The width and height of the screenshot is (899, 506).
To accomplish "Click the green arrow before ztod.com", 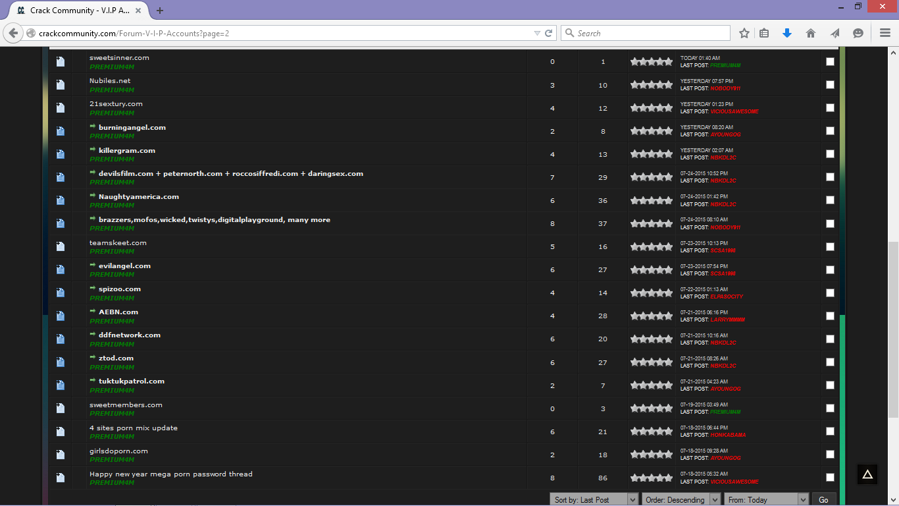I will (93, 357).
